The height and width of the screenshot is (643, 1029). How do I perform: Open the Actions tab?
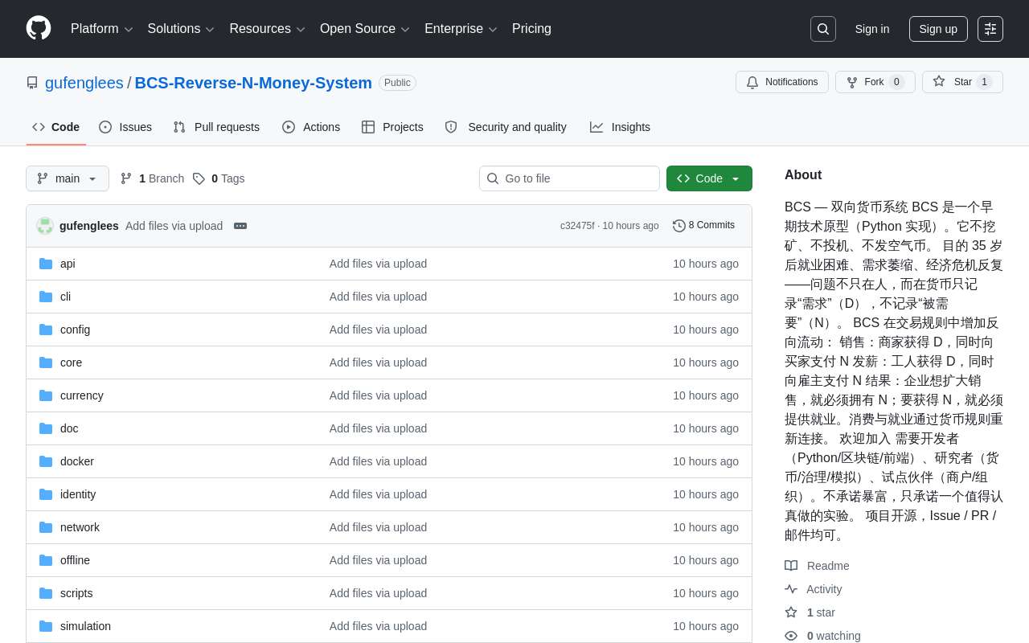click(x=311, y=127)
